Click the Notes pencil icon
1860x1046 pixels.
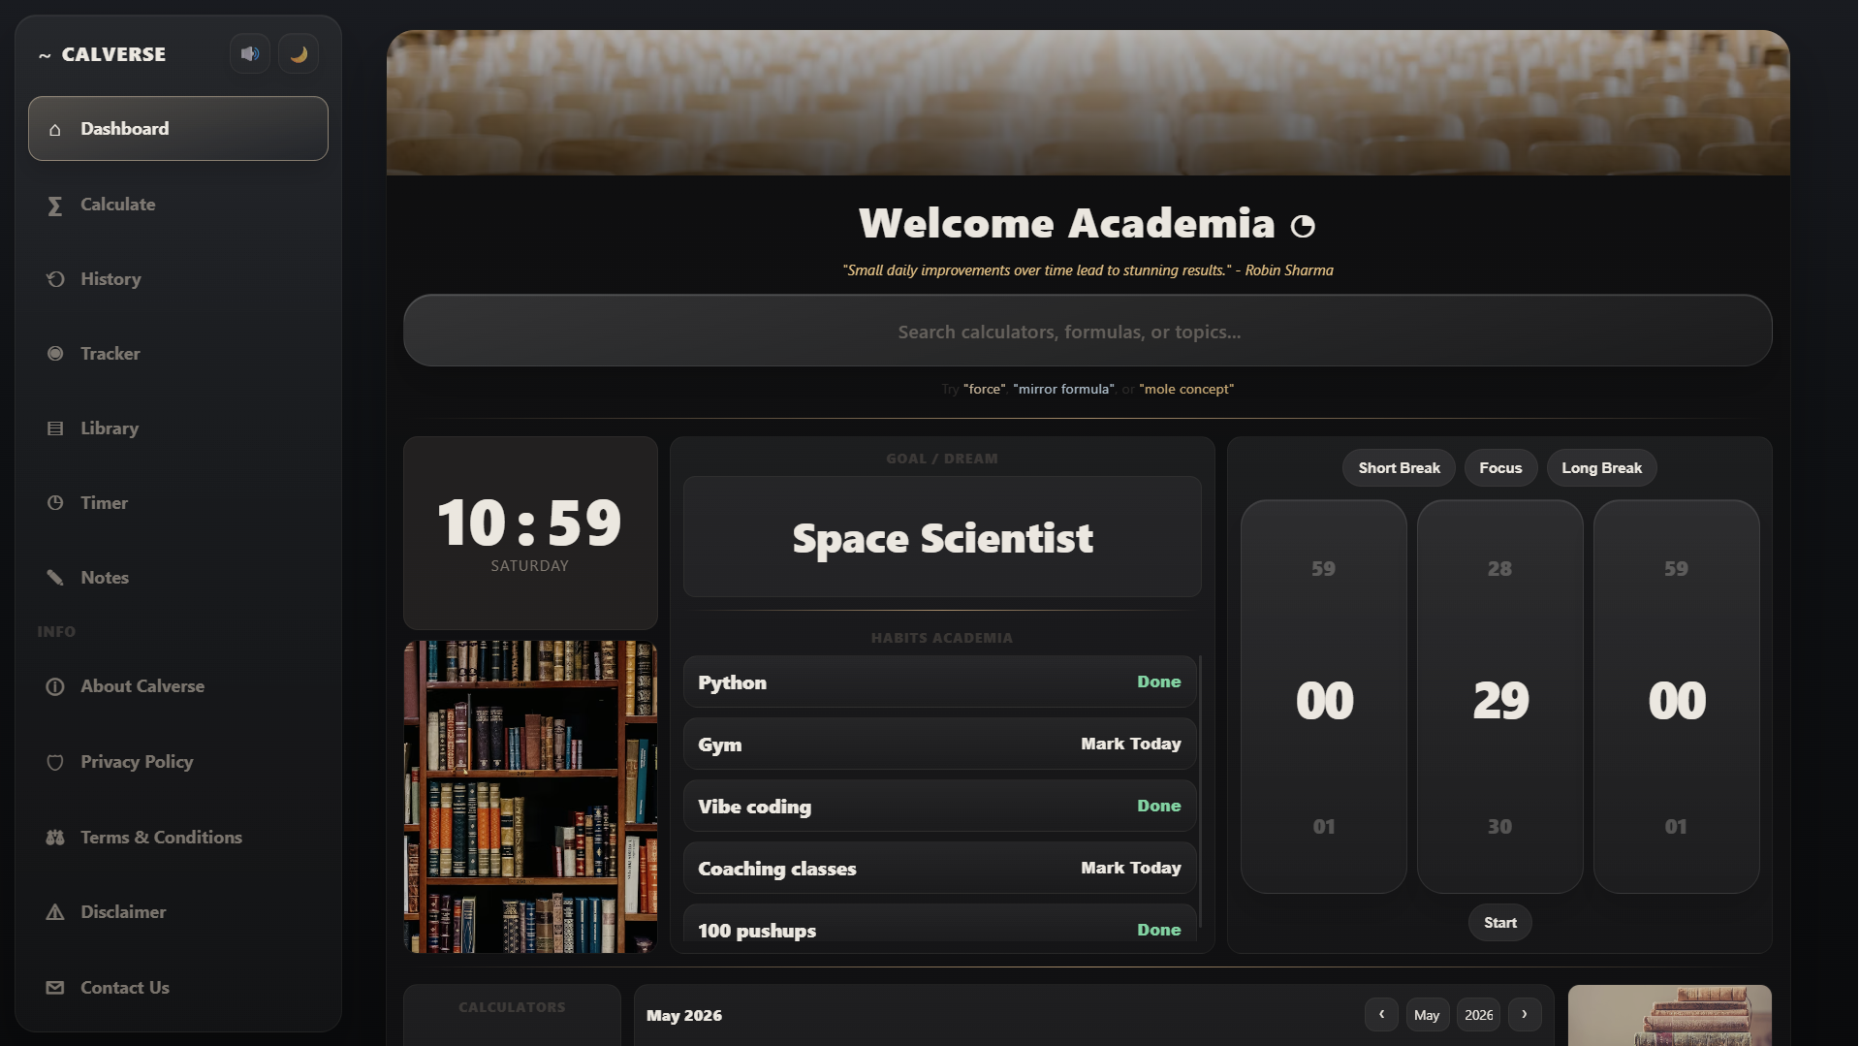click(55, 578)
